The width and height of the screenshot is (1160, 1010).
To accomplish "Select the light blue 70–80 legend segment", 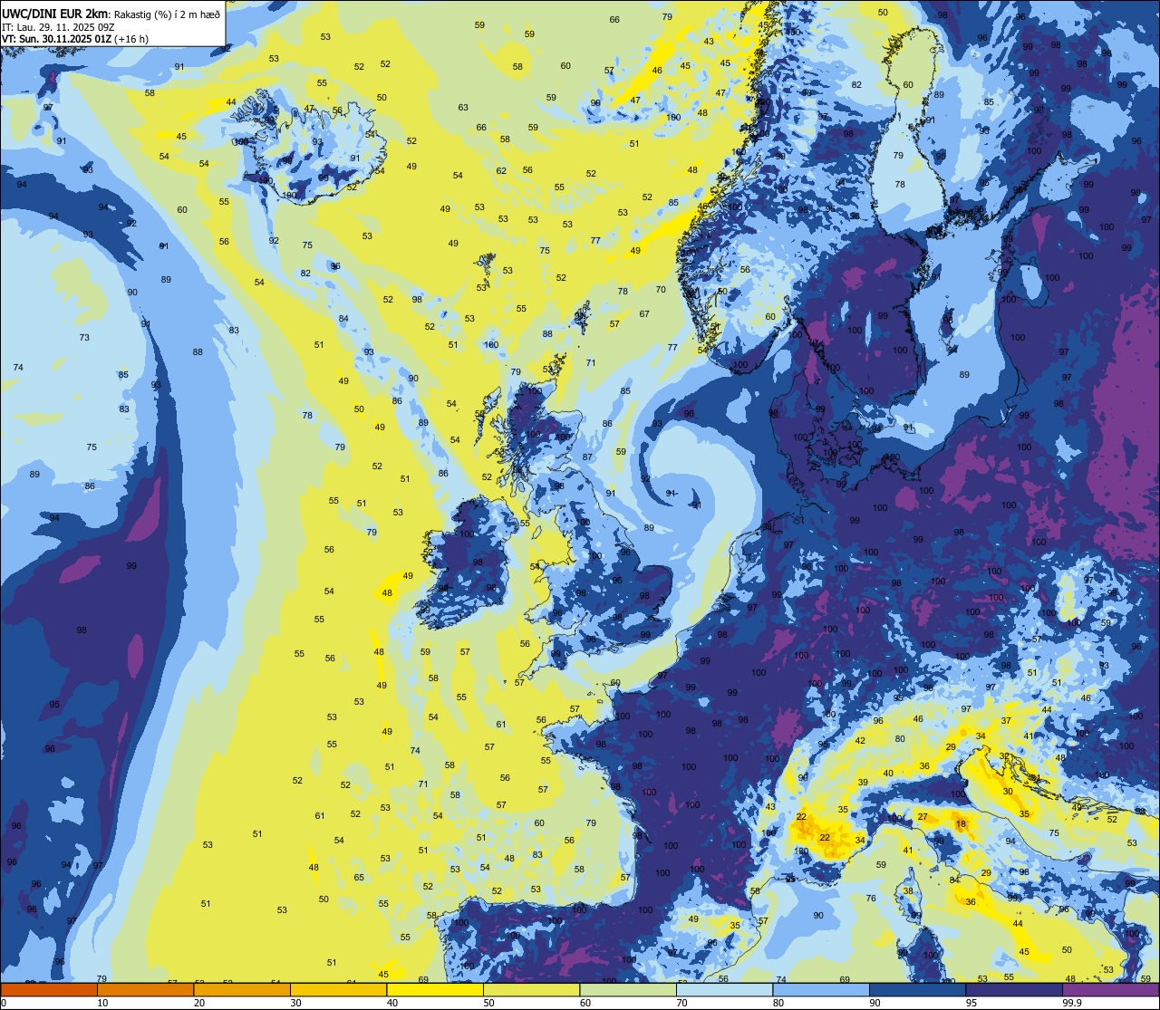I will tap(725, 989).
